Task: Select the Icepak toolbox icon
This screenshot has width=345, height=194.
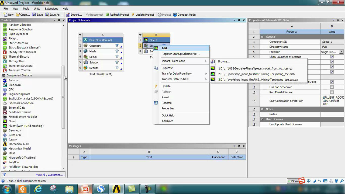Action: click(x=5, y=139)
